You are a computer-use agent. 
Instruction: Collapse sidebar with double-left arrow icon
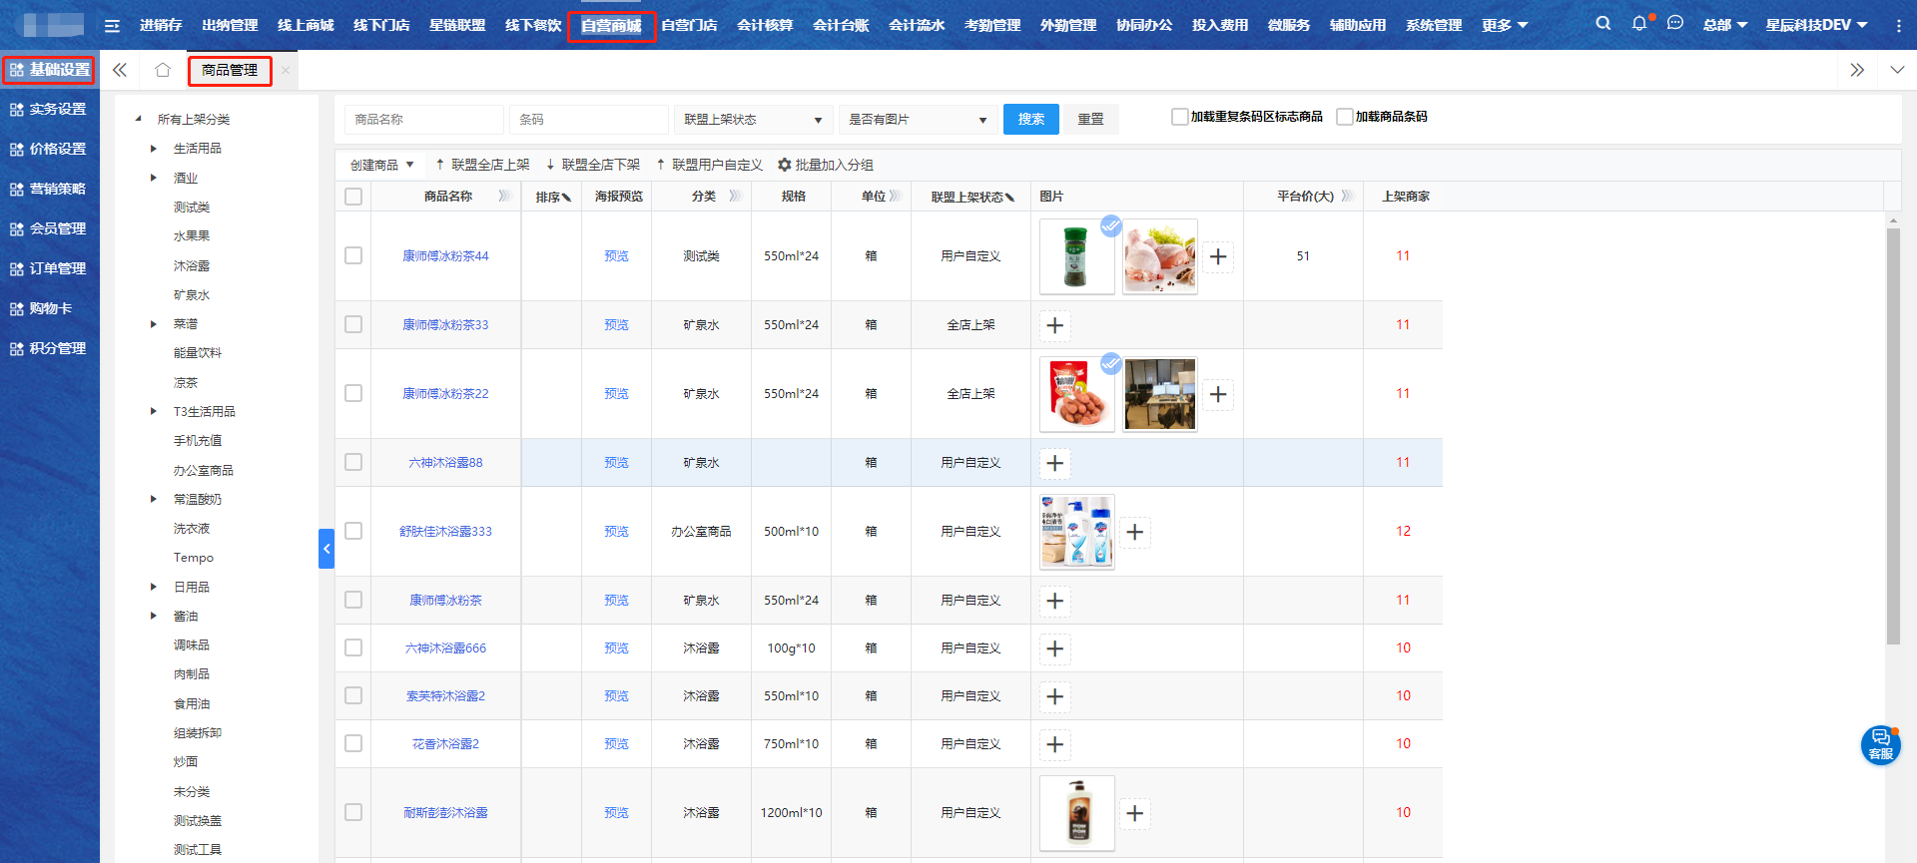coord(120,70)
